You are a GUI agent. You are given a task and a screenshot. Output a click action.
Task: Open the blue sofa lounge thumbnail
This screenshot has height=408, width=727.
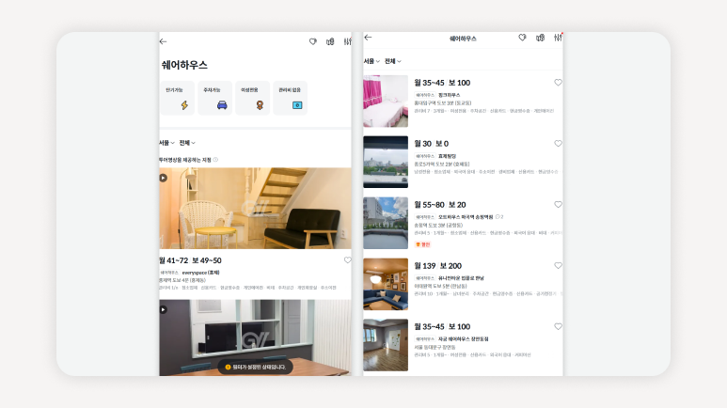[386, 284]
